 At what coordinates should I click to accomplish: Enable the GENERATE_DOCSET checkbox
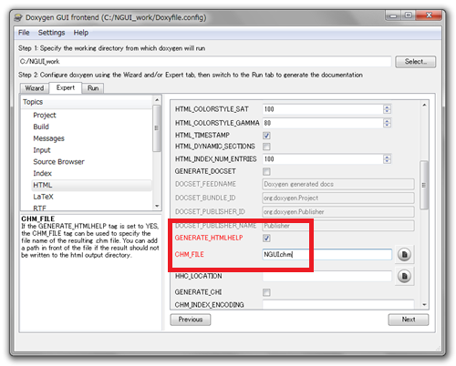point(266,171)
